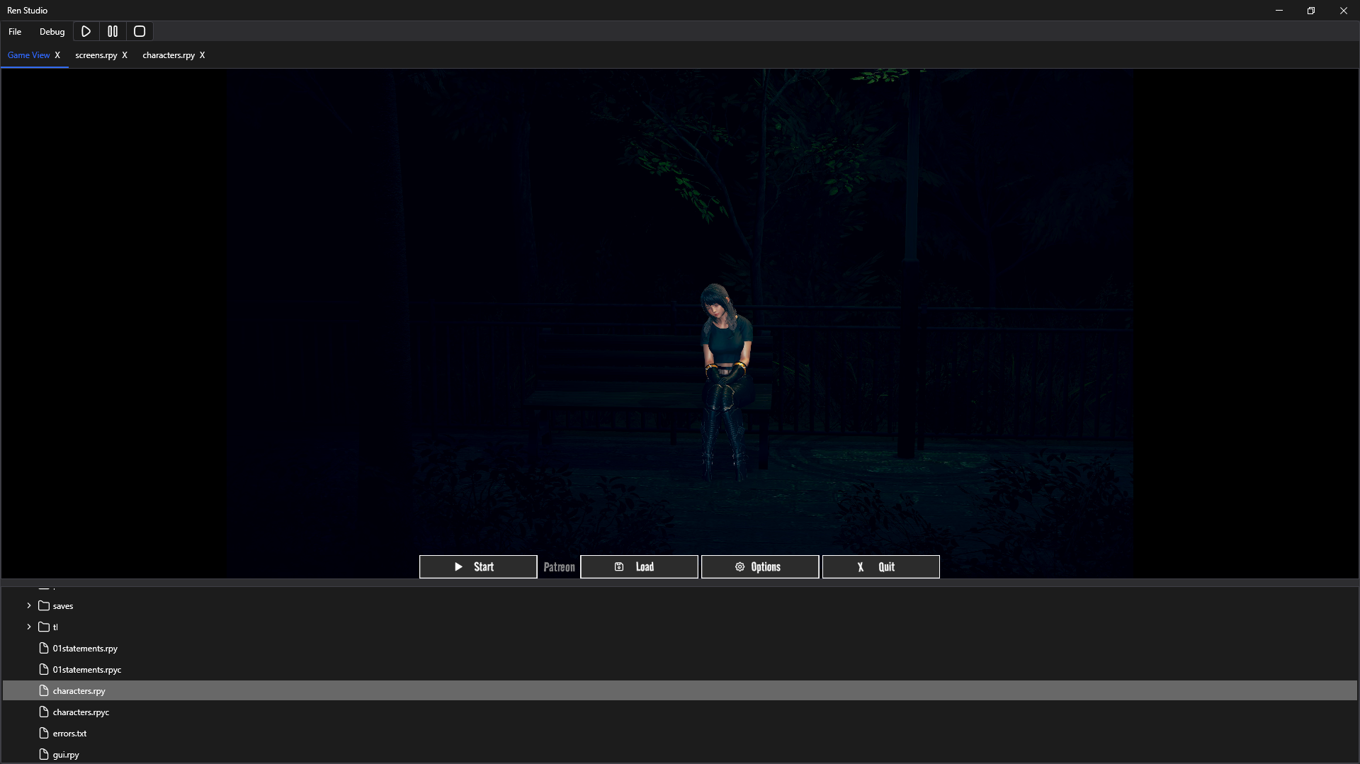Open the Patreon link in game
This screenshot has height=764, width=1360.
point(559,567)
